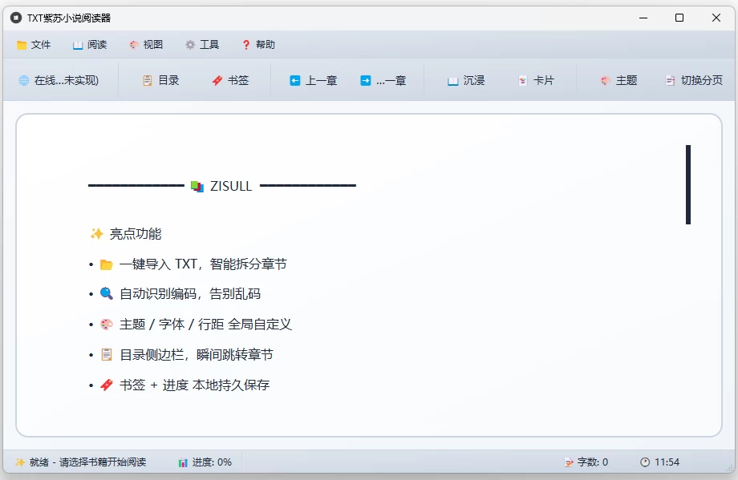Open the 主题 theme palette
This screenshot has width=738, height=480.
tap(618, 80)
